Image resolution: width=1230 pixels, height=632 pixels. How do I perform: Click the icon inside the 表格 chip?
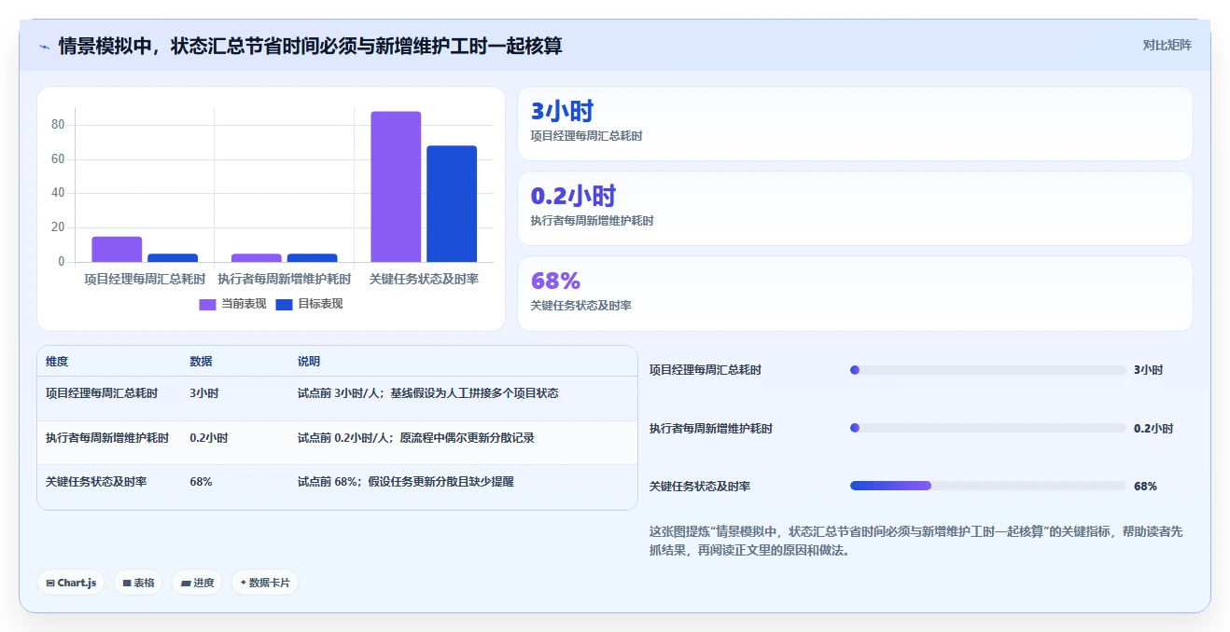[x=127, y=584]
